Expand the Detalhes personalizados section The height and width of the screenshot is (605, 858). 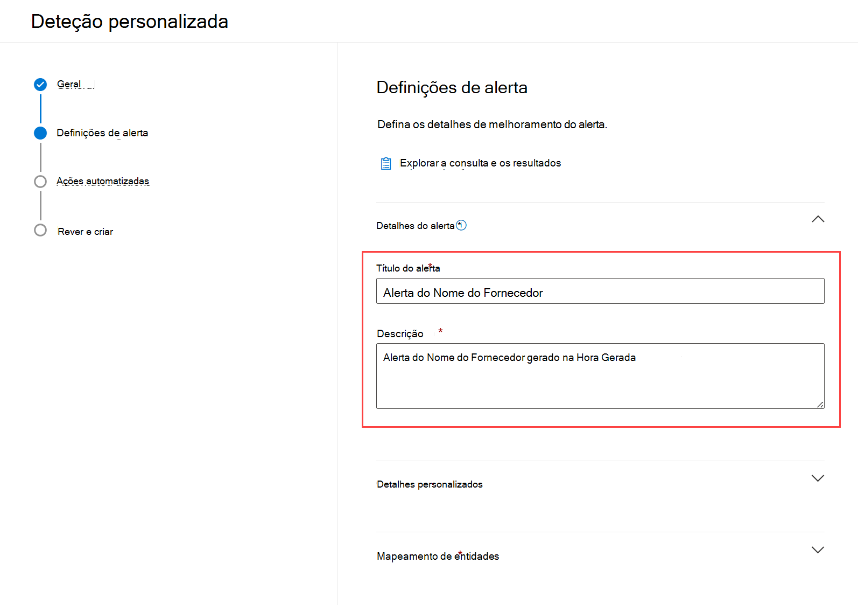(x=818, y=478)
